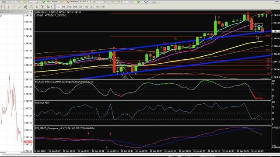Screen dimensions: 280x157
Task: Click the current price tag 1.56713 on right scale
Action: coord(276,31)
